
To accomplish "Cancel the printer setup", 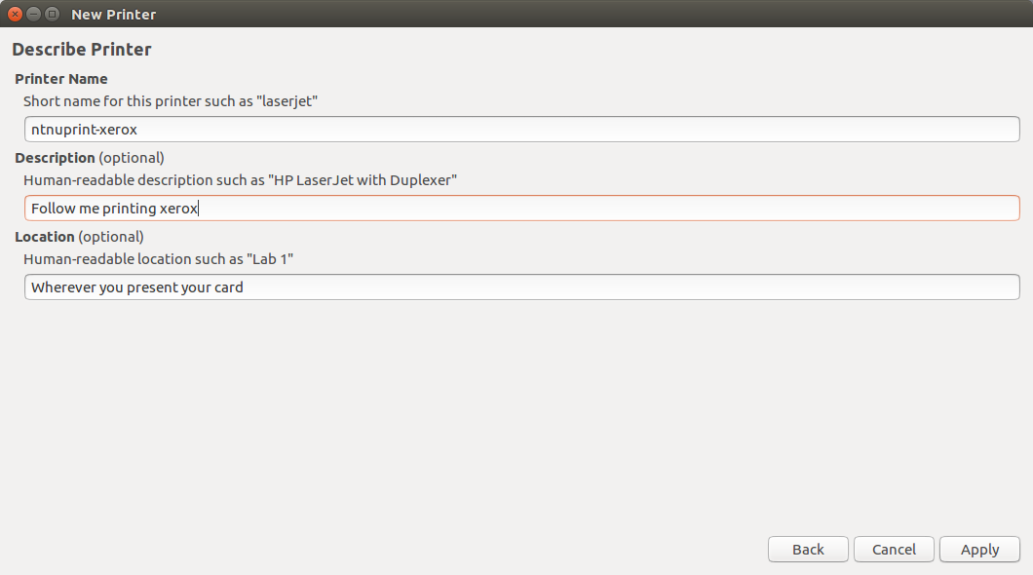I will pos(894,550).
